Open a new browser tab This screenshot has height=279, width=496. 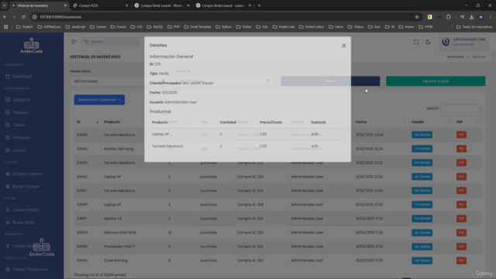(259, 5)
